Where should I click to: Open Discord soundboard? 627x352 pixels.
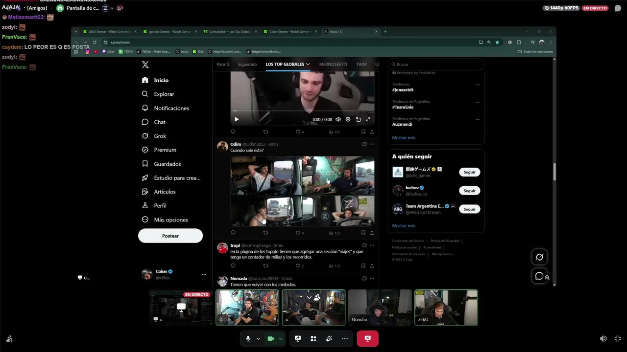329,338
